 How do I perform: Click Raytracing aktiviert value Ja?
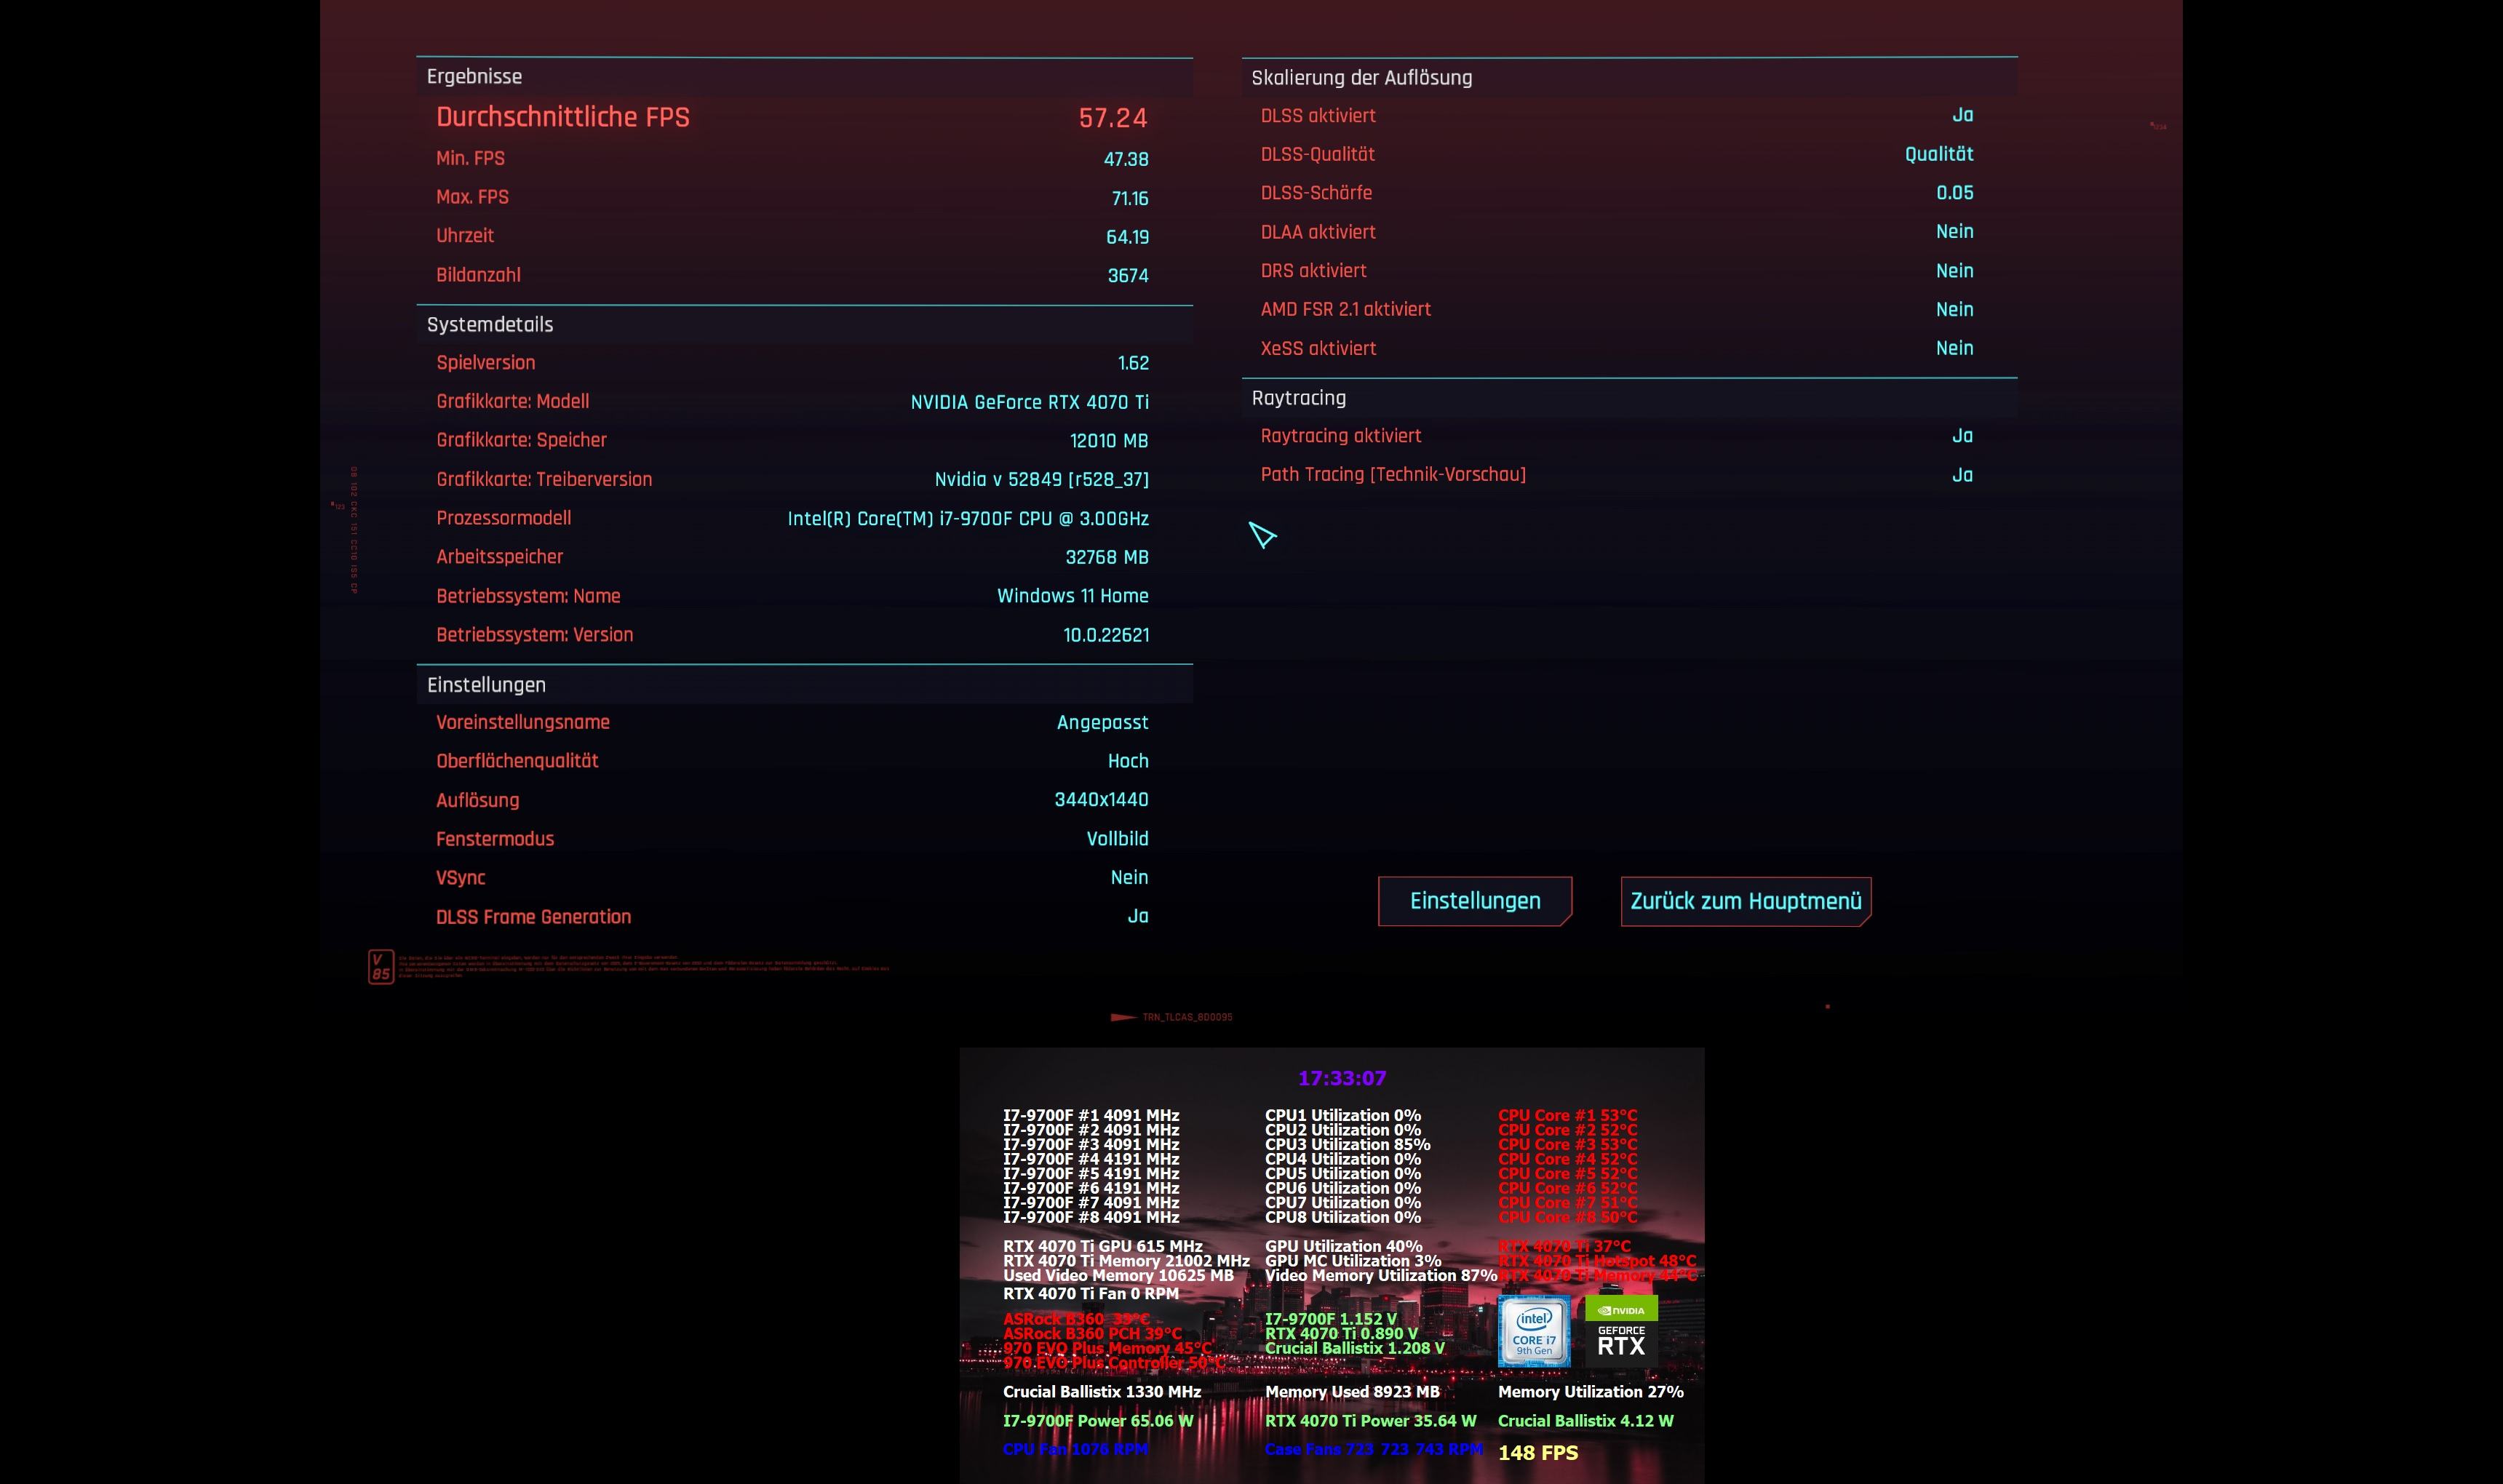point(1962,436)
